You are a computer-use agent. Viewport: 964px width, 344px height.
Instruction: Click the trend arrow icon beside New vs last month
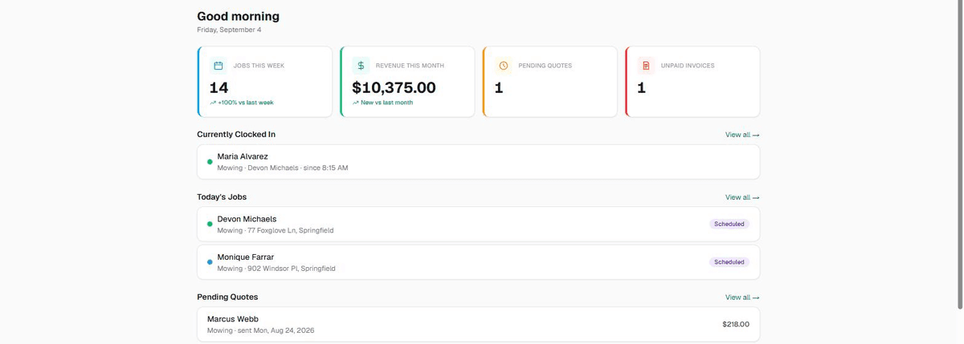[x=356, y=103]
